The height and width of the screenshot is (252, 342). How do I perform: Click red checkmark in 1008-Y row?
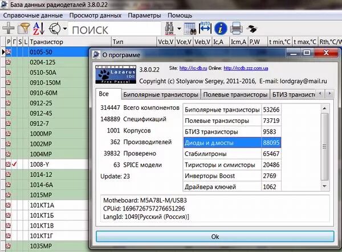click(14, 164)
